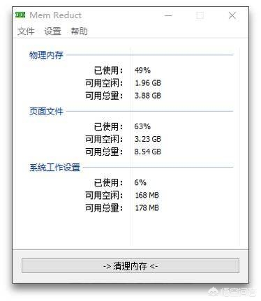Click the 63% page file usage value
The width and height of the screenshot is (261, 301).
(142, 126)
